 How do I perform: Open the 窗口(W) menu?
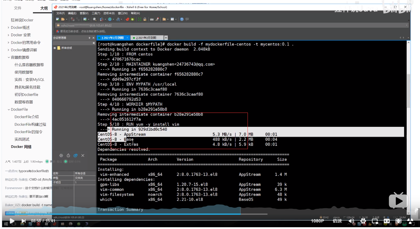point(123,13)
